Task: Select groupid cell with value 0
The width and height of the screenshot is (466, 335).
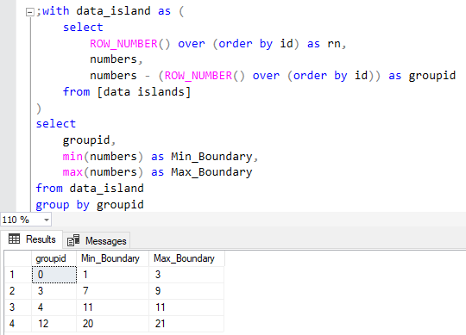Action: (54, 275)
